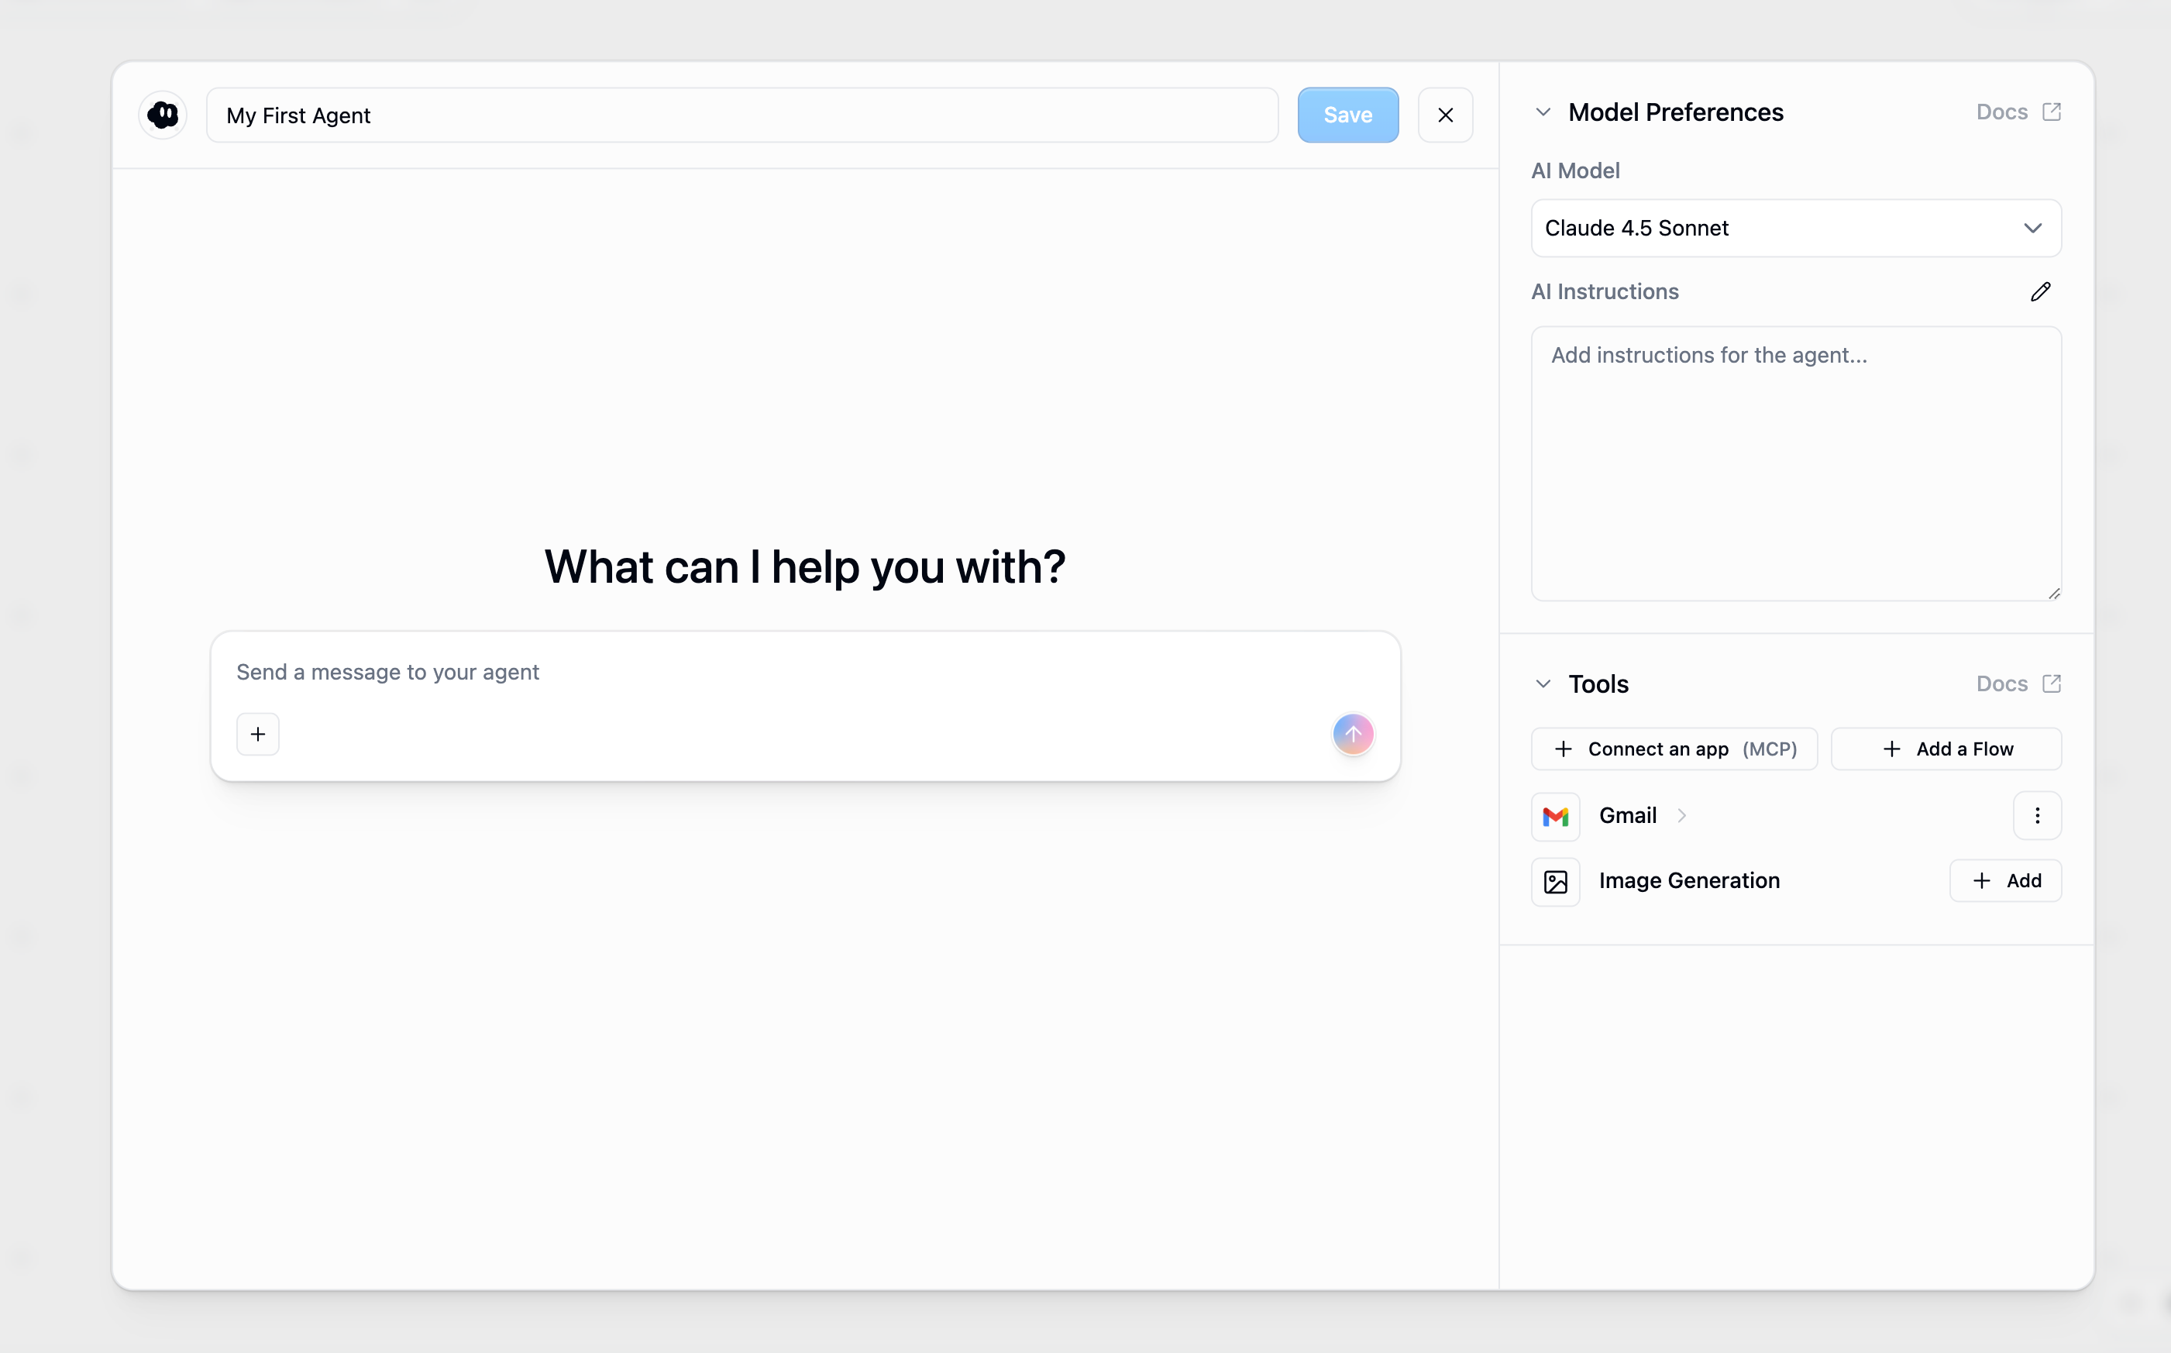The height and width of the screenshot is (1353, 2171).
Task: Close the agent editor with X
Action: pos(1445,115)
